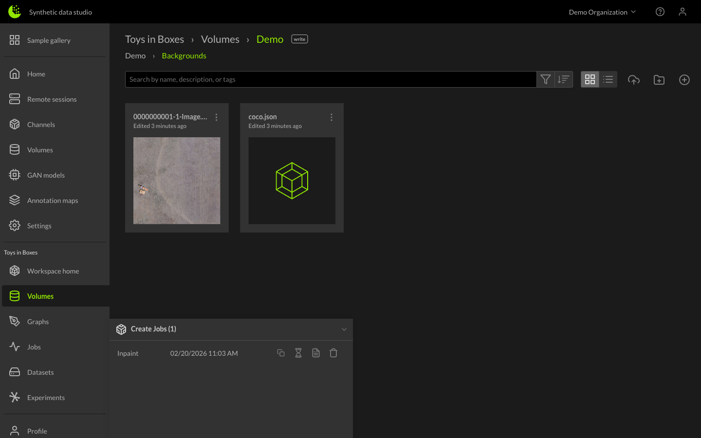Screen dimensions: 701x438
Task: Click the upload file cloud icon
Action: pyautogui.click(x=633, y=80)
